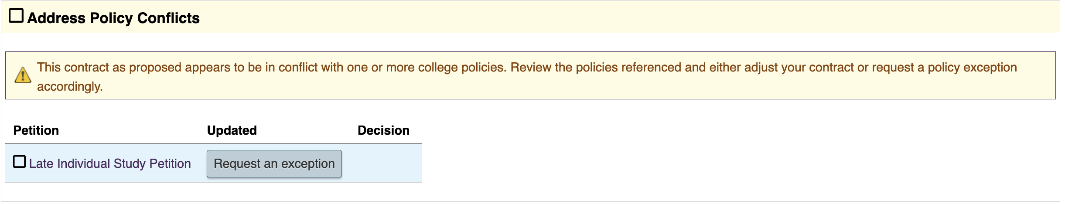
Task: Tick the Address Policy Conflicts checkbox
Action: click(x=16, y=16)
